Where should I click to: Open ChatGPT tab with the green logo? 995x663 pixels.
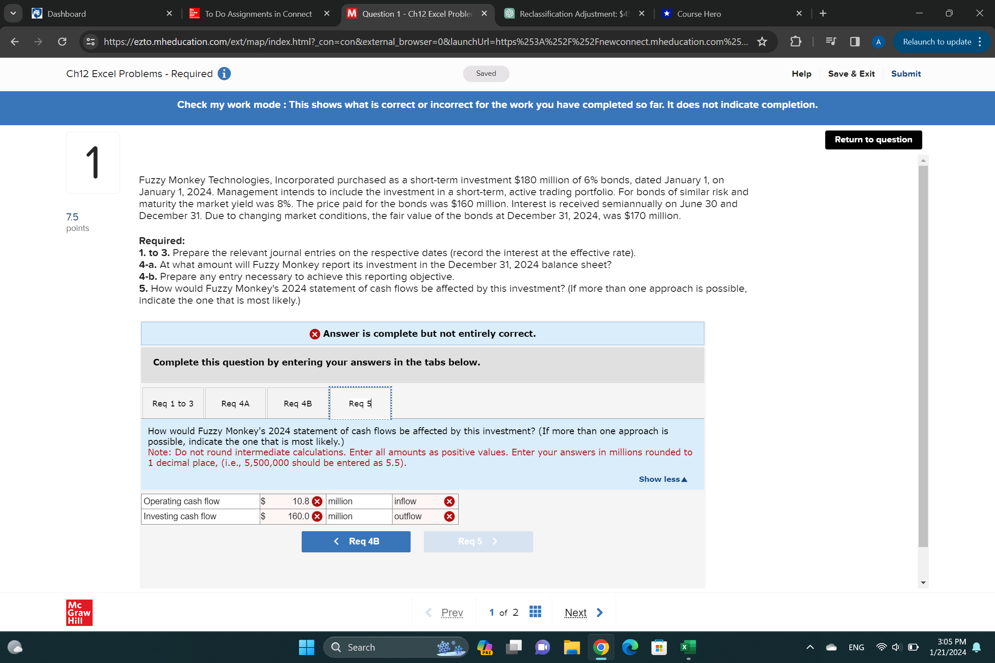pyautogui.click(x=568, y=14)
